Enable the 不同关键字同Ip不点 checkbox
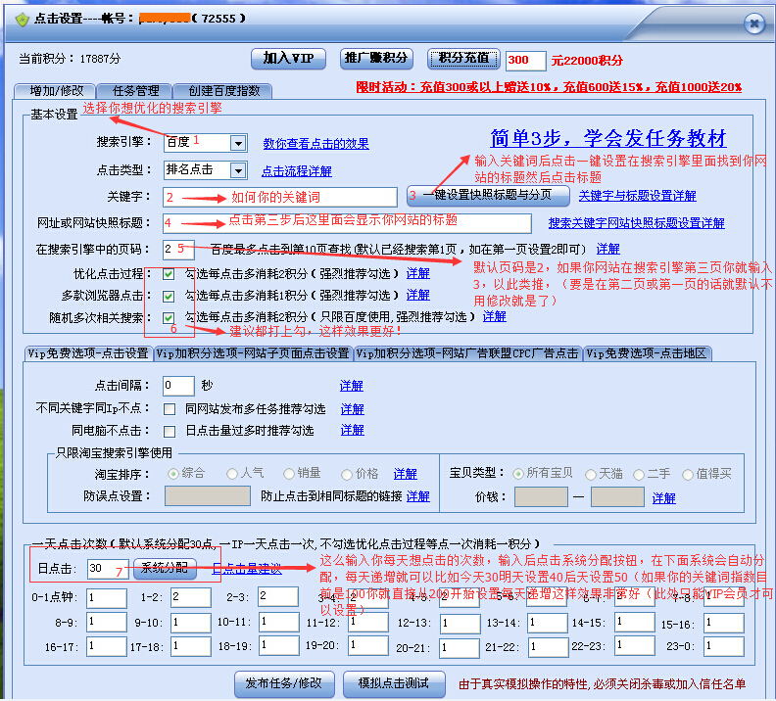The width and height of the screenshot is (776, 701). pyautogui.click(x=170, y=408)
